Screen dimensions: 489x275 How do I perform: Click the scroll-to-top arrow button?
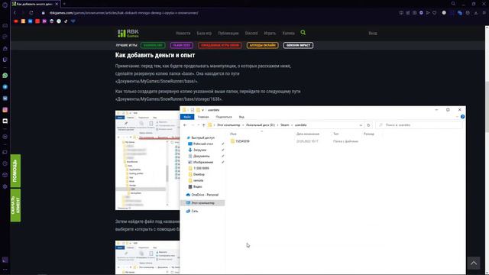pos(474,263)
